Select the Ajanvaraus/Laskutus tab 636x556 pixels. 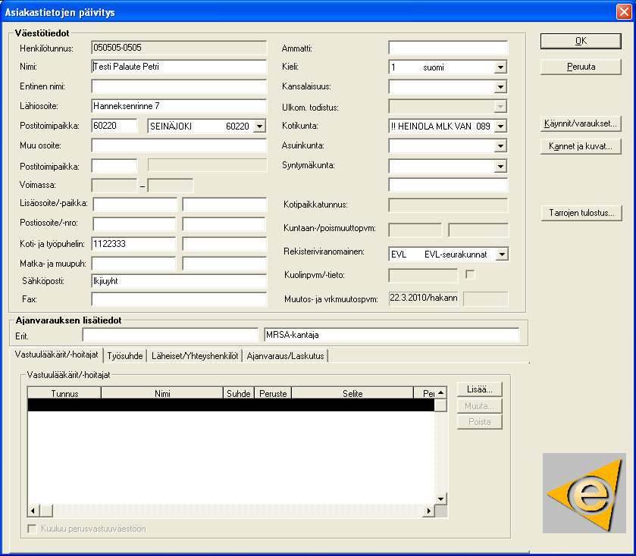(285, 356)
